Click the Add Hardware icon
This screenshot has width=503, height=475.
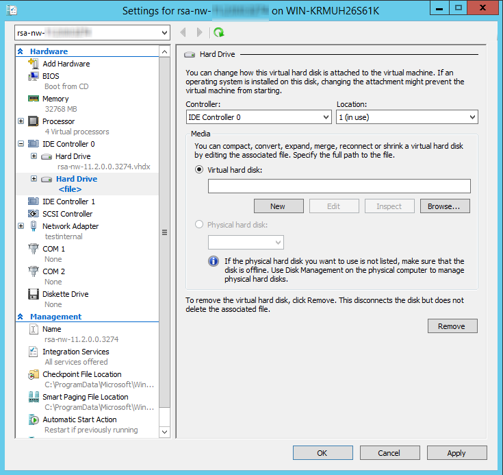pyautogui.click(x=33, y=64)
